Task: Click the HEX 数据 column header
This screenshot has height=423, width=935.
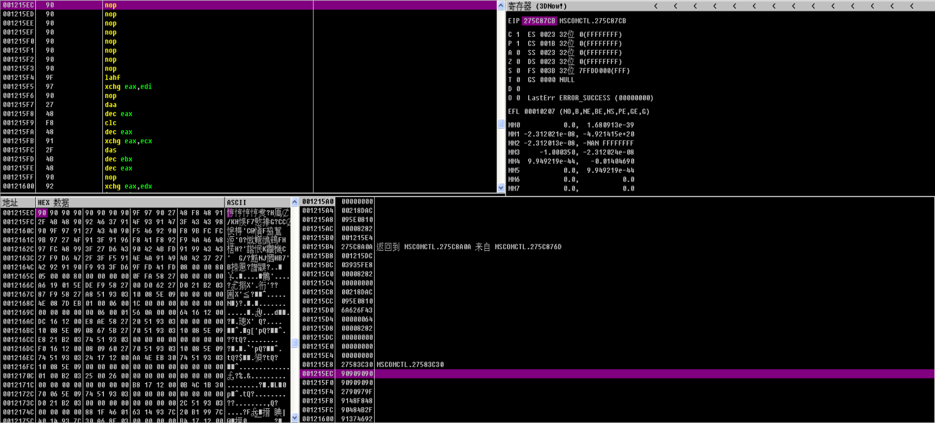Action: point(130,203)
